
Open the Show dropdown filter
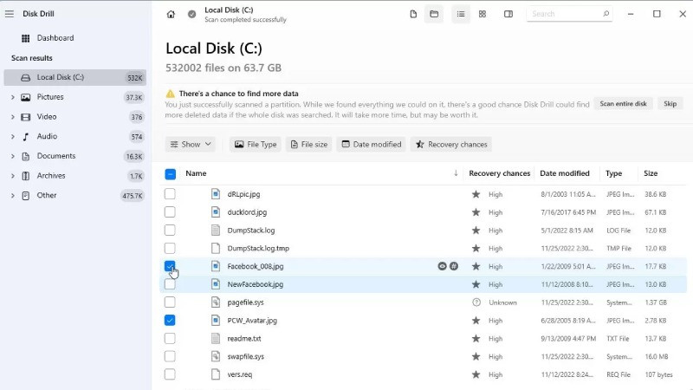191,145
